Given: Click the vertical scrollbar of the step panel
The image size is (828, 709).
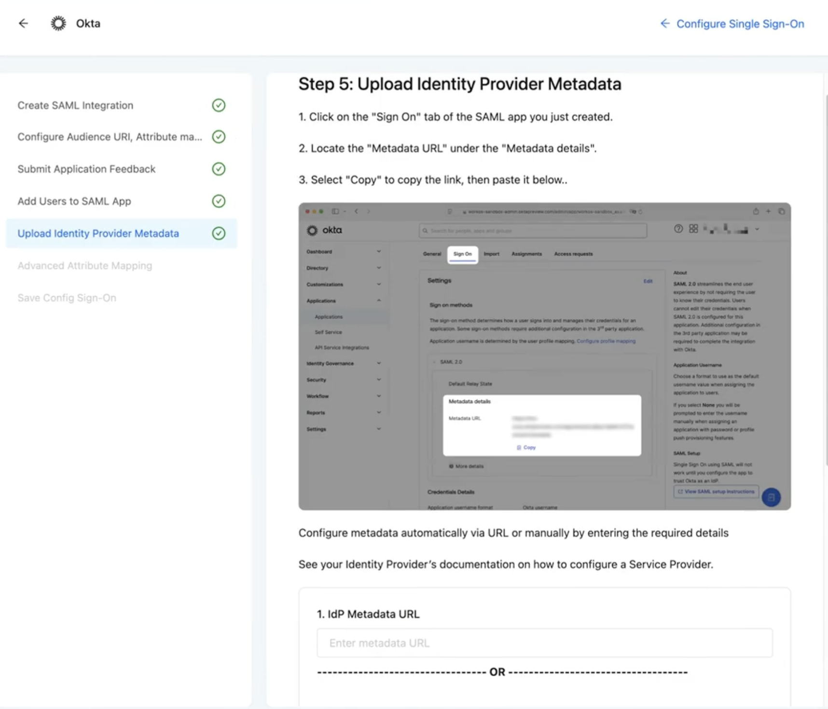Looking at the screenshot, I should click(x=826, y=280).
